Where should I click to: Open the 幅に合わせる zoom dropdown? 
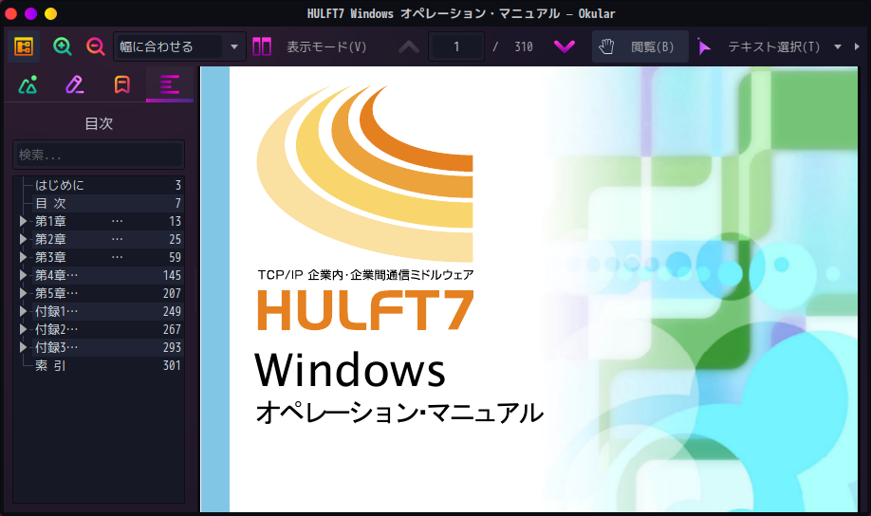tap(179, 46)
